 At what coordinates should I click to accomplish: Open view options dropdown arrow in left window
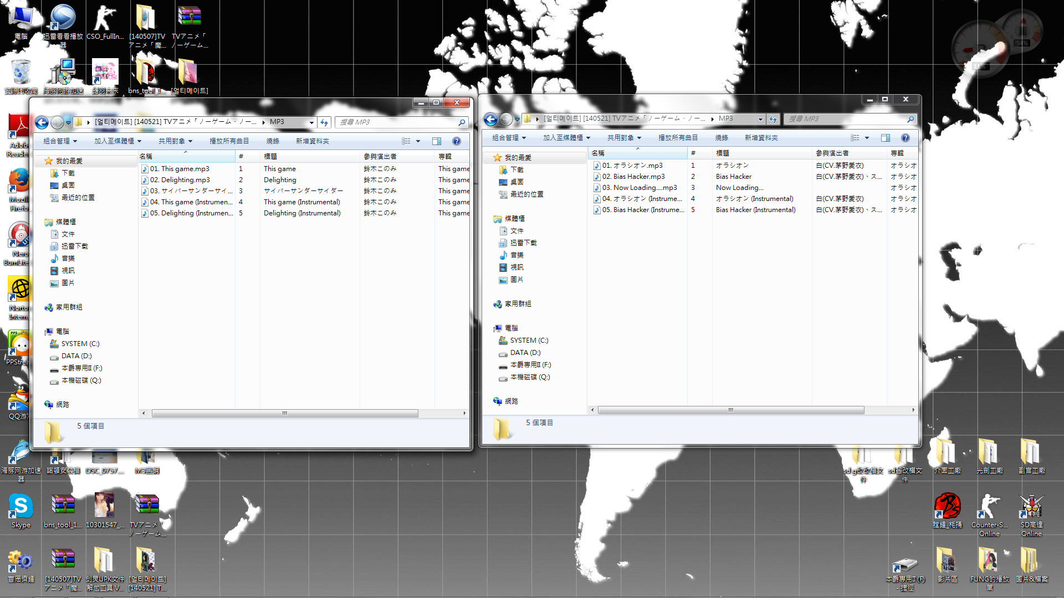click(x=418, y=141)
